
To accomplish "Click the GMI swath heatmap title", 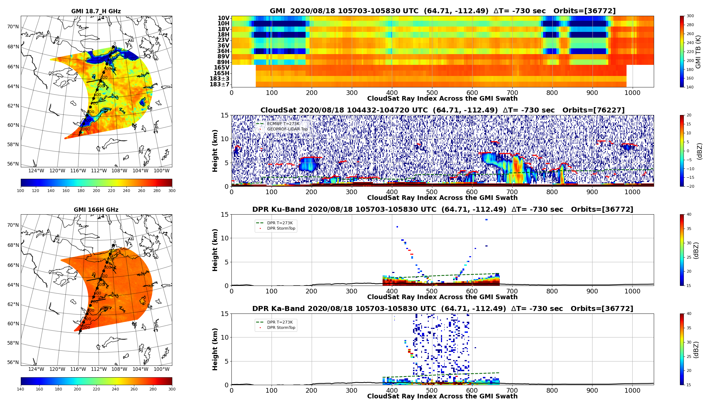I will click(x=442, y=11).
